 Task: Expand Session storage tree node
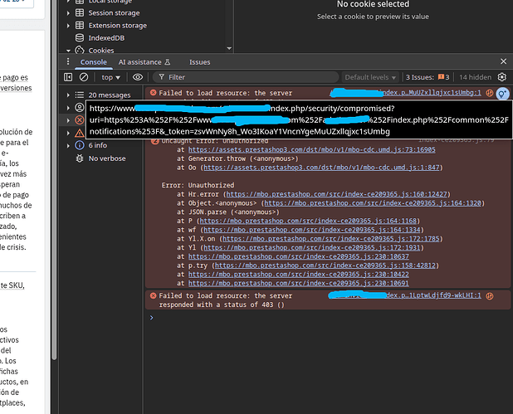click(68, 13)
